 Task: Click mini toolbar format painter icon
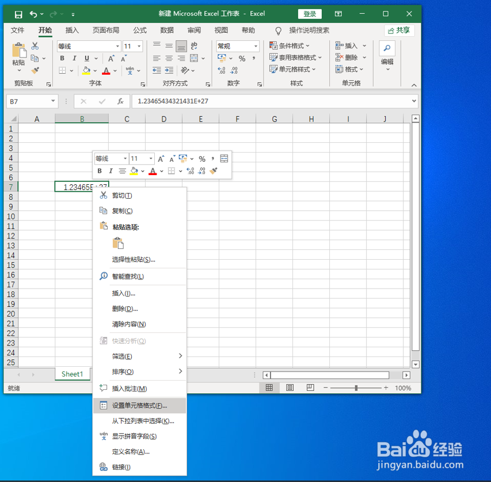pyautogui.click(x=213, y=170)
